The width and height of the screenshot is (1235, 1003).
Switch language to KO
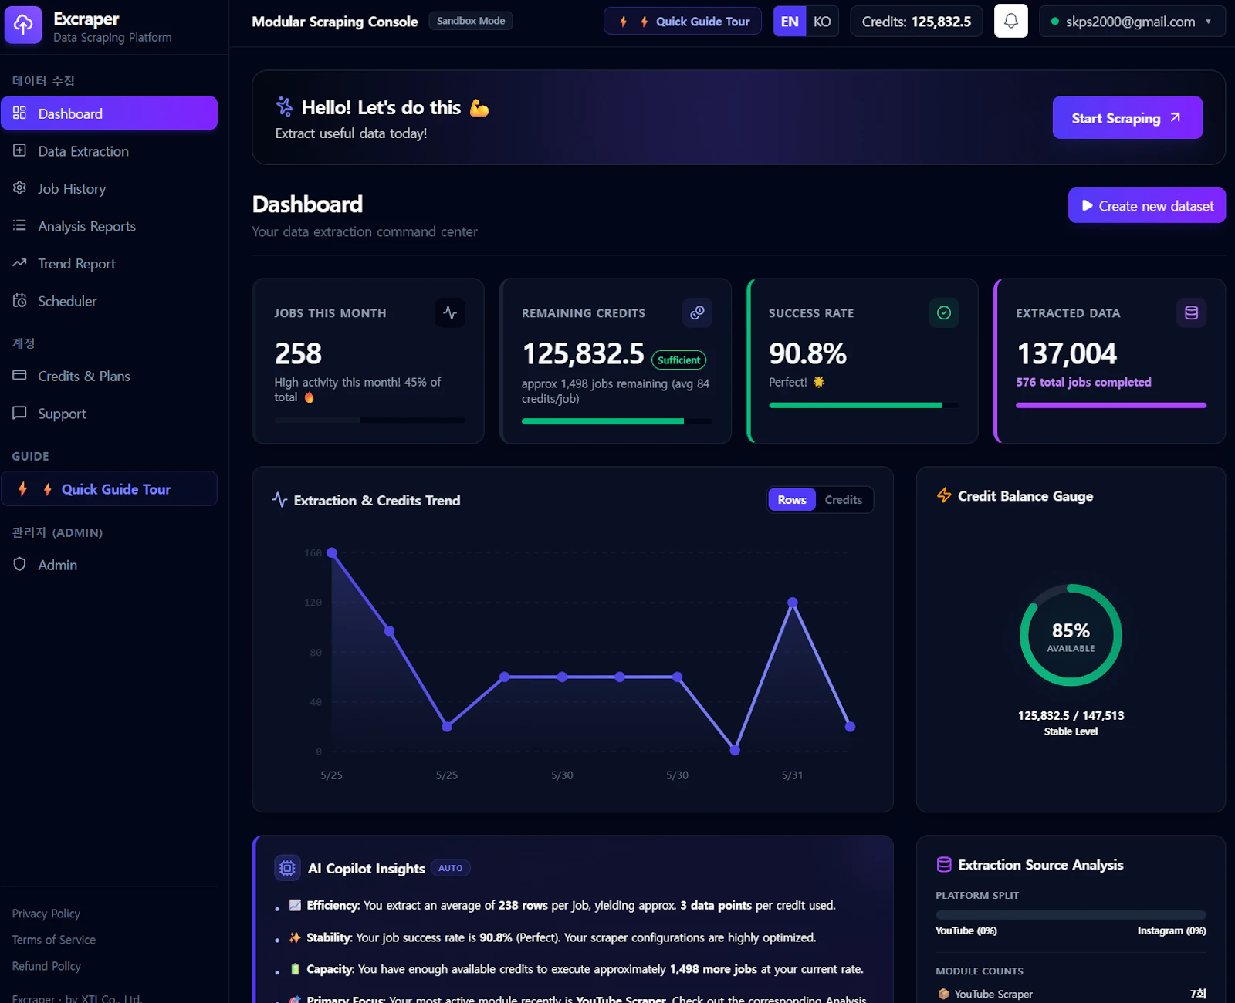[822, 22]
